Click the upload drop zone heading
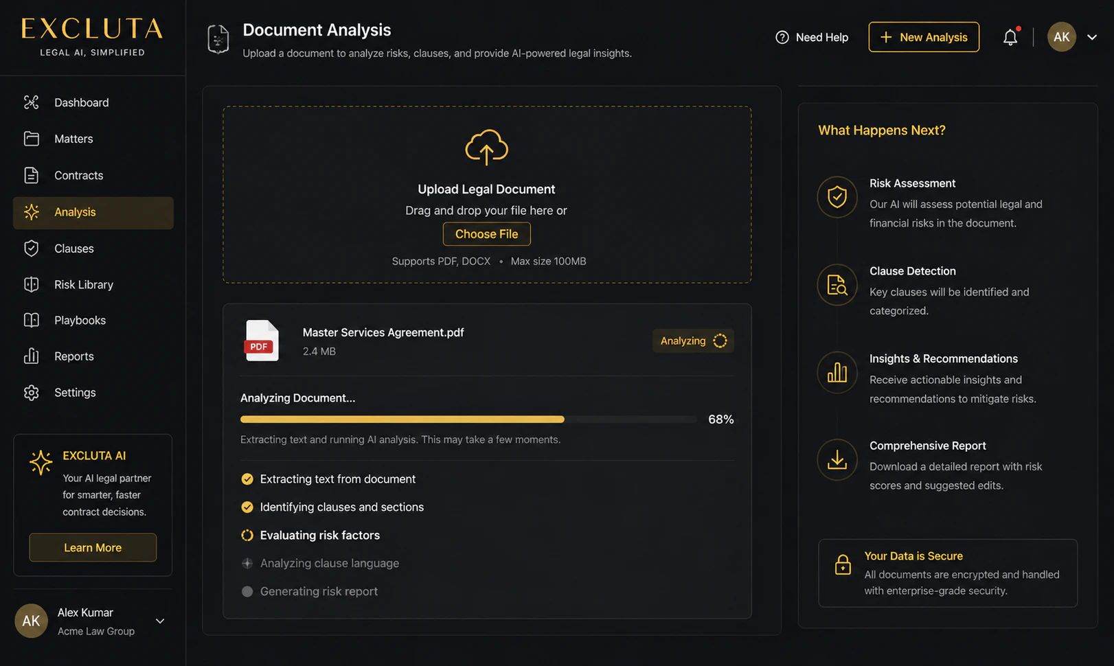 [x=486, y=190]
